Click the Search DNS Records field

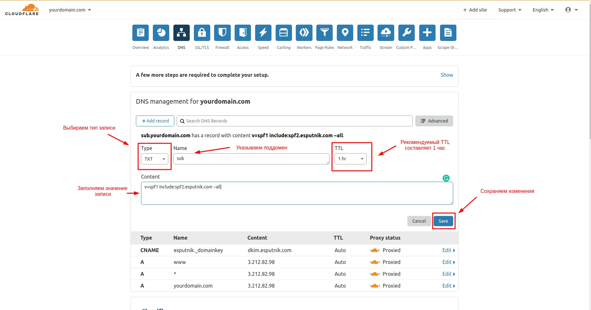point(295,121)
